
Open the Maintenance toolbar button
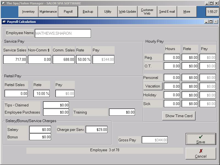[x=48, y=12]
